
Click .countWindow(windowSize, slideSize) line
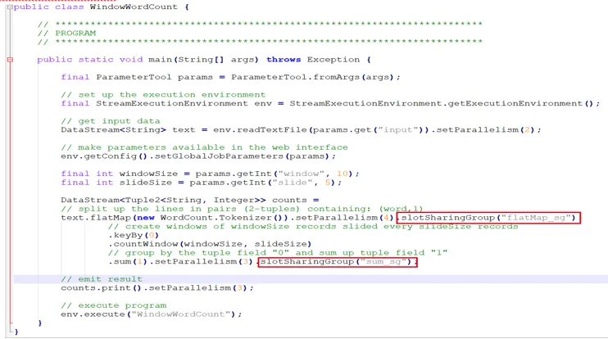pos(210,244)
